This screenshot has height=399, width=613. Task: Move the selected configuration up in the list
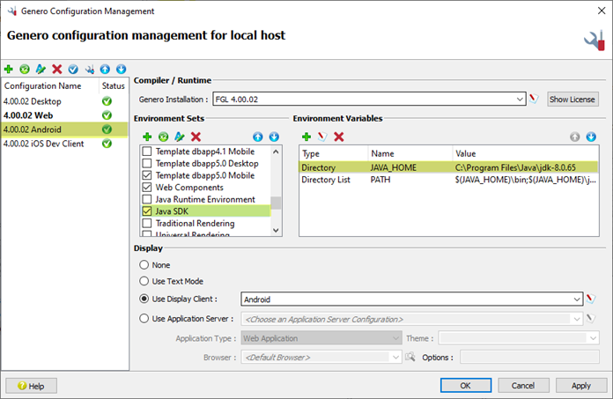(x=105, y=70)
